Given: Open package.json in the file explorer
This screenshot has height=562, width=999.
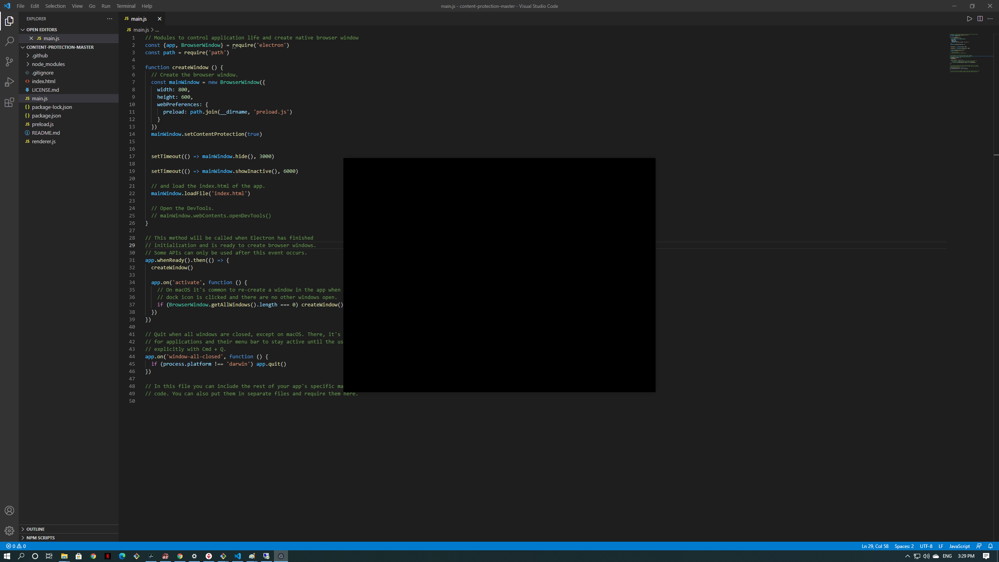Looking at the screenshot, I should click(69, 116).
